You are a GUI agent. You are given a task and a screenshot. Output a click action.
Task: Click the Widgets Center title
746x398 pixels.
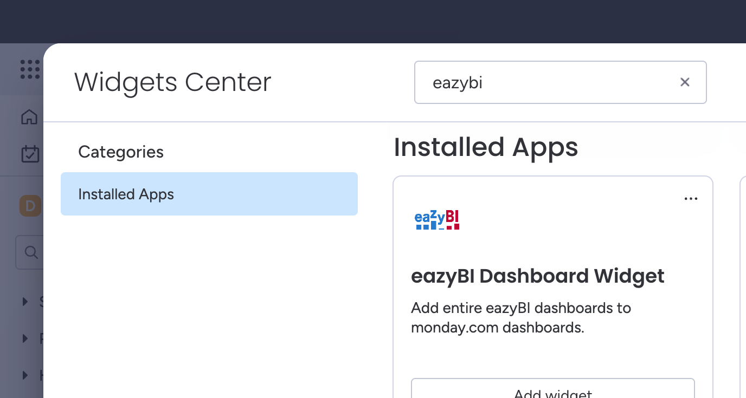173,82
